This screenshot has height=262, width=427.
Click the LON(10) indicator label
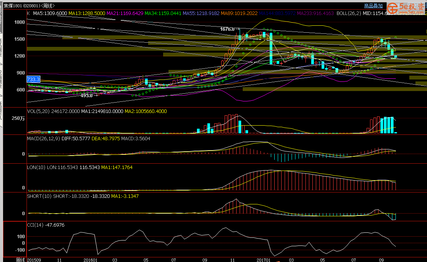point(36,167)
